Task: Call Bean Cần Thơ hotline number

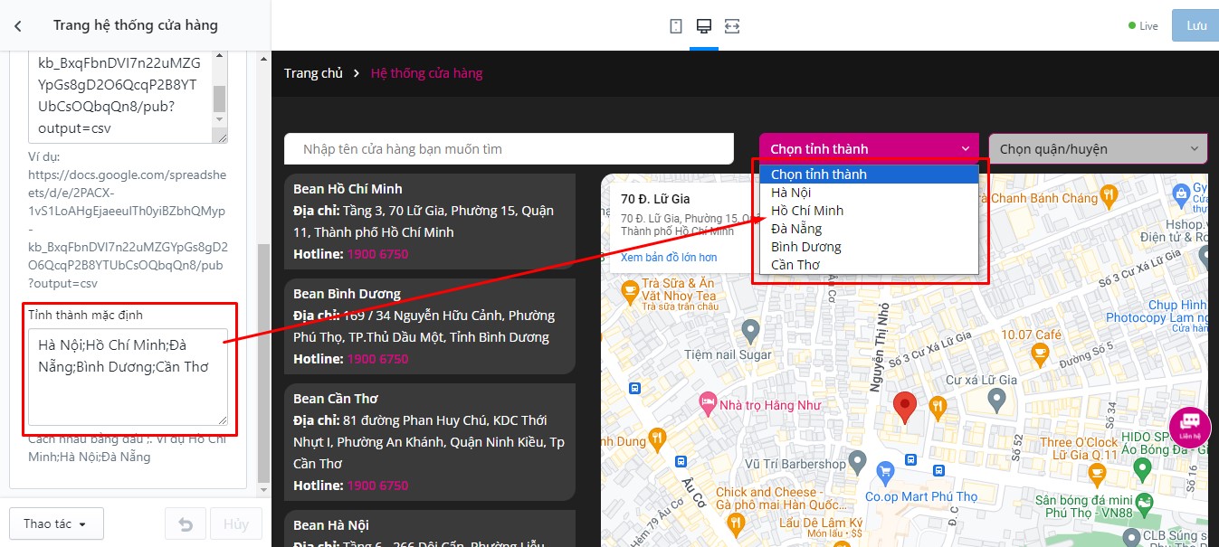Action: point(377,486)
